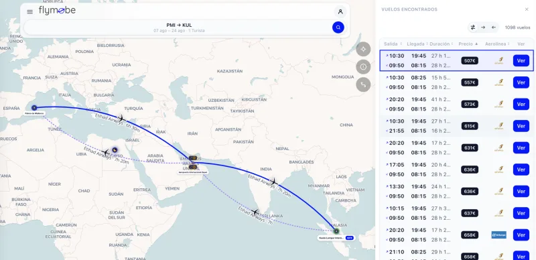The height and width of the screenshot is (260, 536).
Task: Click the Palma de Mallorca map label
Action: pos(35,113)
